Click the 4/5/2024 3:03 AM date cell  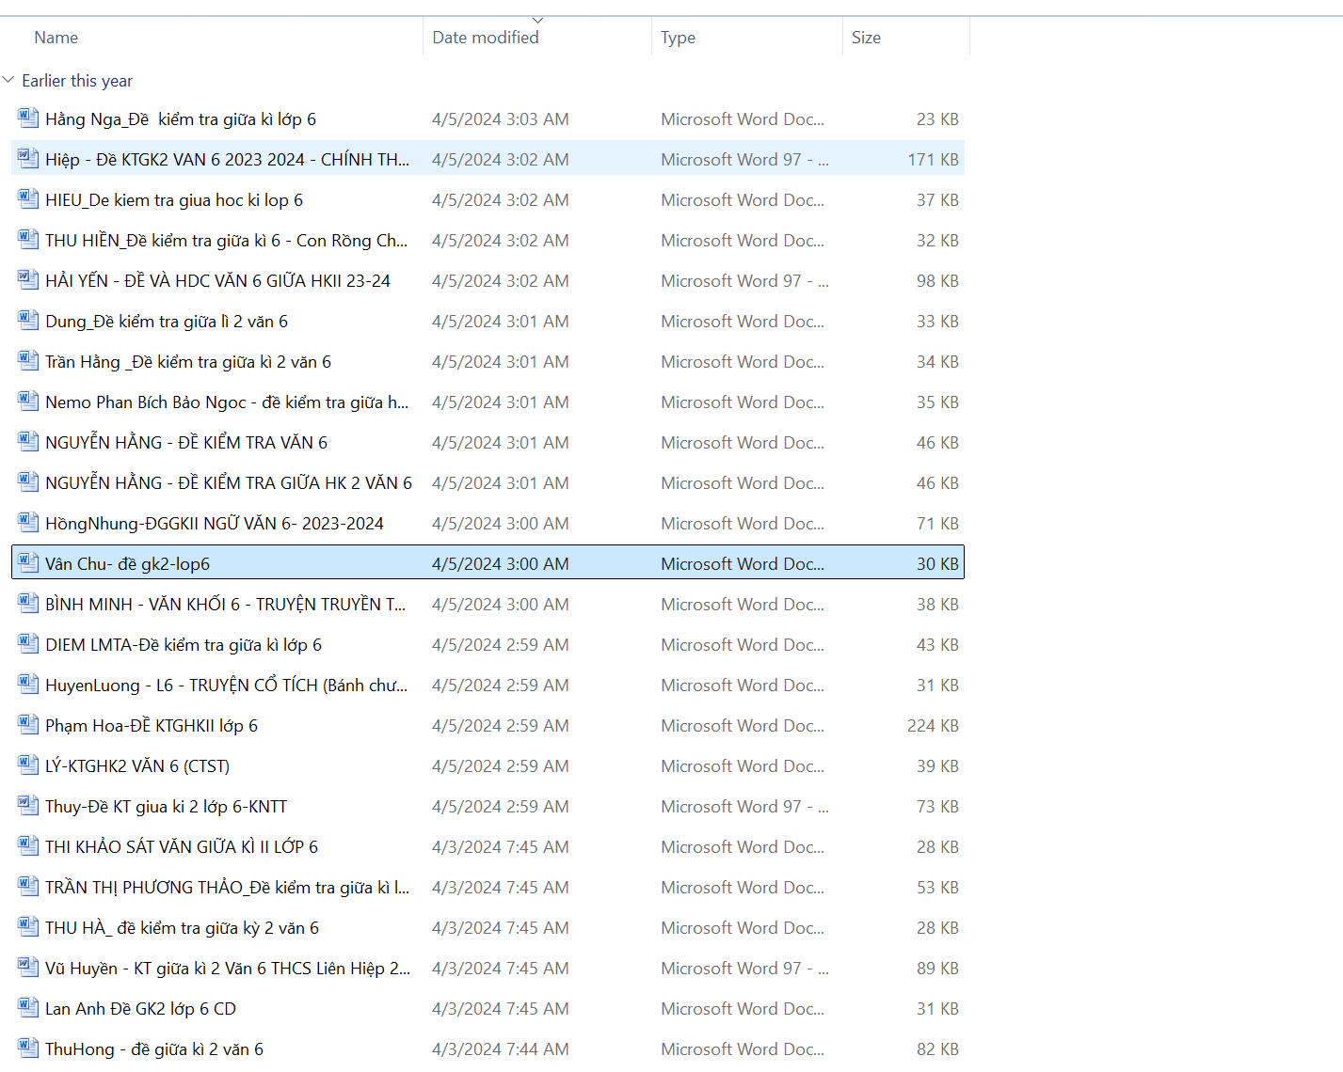(501, 119)
